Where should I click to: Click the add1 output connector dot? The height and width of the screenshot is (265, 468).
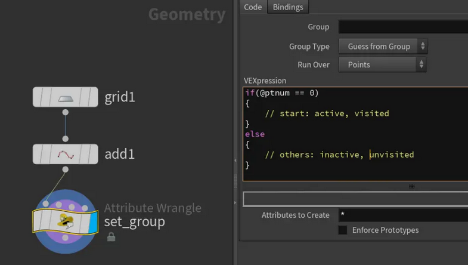click(x=66, y=170)
